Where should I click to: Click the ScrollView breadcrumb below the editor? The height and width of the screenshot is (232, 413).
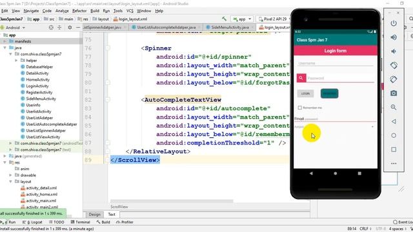(x=119, y=207)
